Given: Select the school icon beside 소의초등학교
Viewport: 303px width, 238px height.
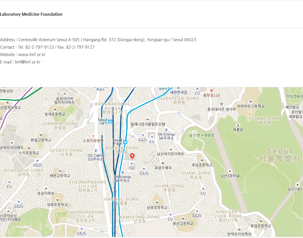Looking at the screenshot, I should [x=29, y=148].
